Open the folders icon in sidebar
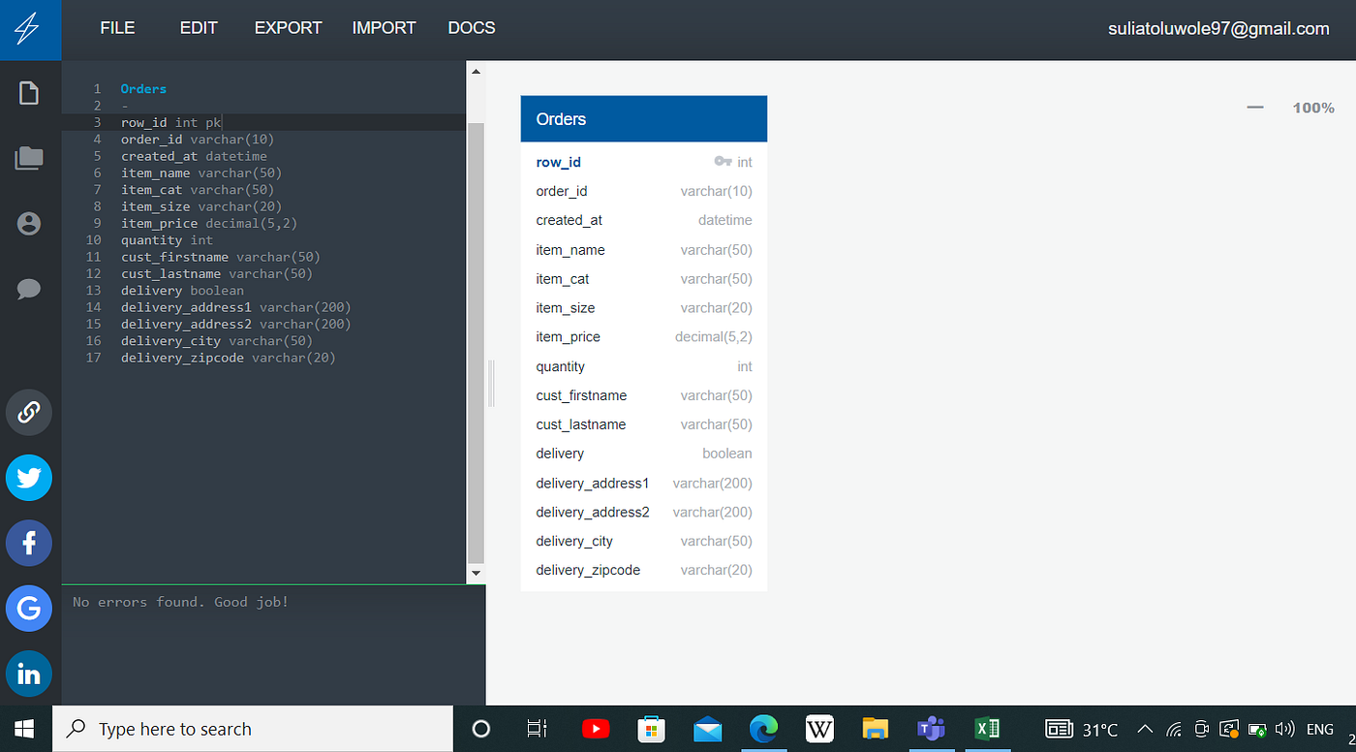The width and height of the screenshot is (1356, 752). 29,158
